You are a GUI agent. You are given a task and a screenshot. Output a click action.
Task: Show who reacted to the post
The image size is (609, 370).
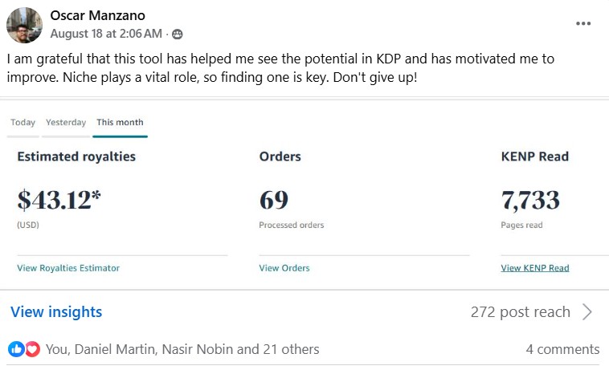(x=183, y=349)
